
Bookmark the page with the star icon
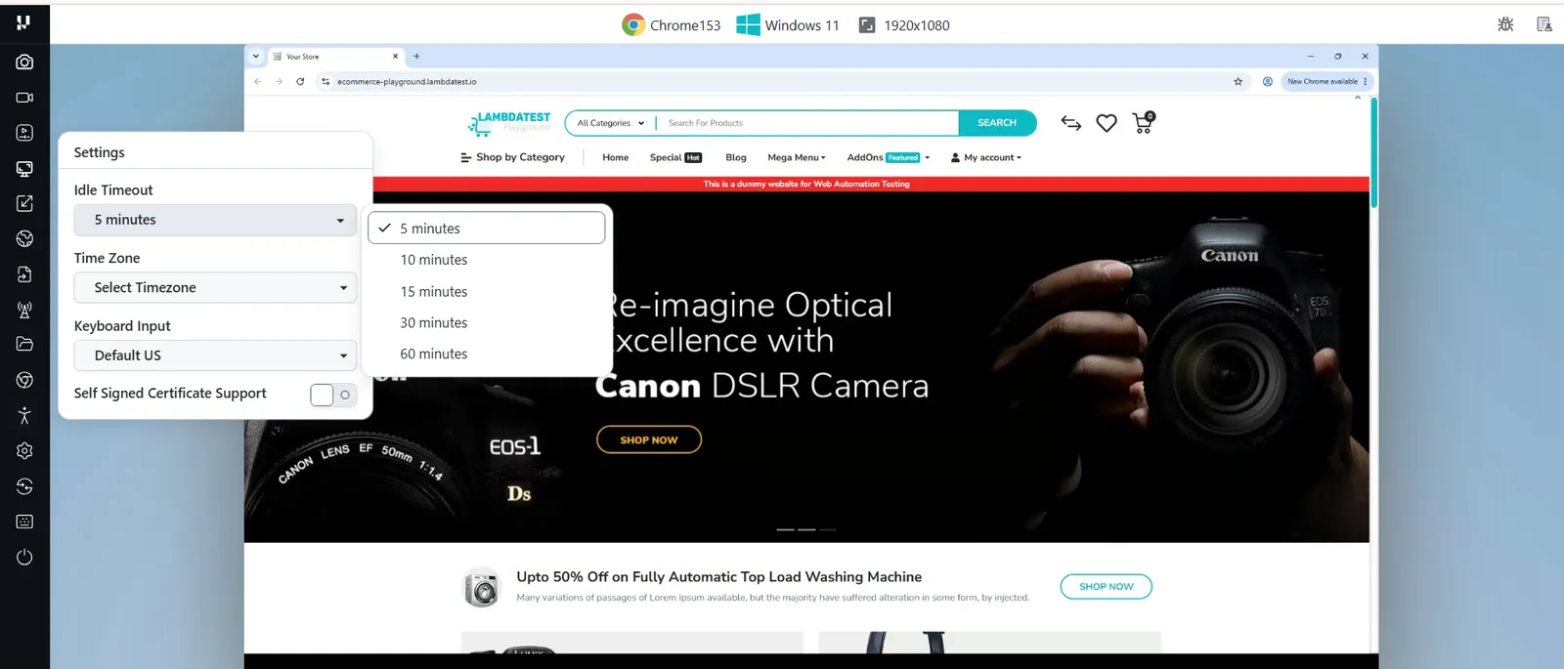tap(1238, 81)
